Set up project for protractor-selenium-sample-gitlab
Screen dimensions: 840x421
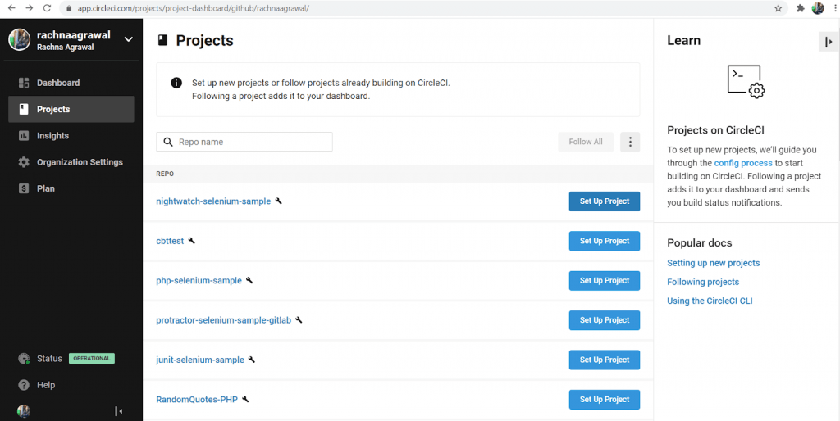[605, 320]
